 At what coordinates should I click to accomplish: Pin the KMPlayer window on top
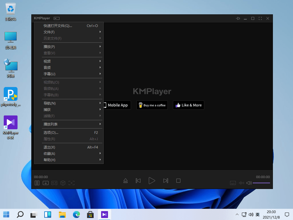click(238, 18)
